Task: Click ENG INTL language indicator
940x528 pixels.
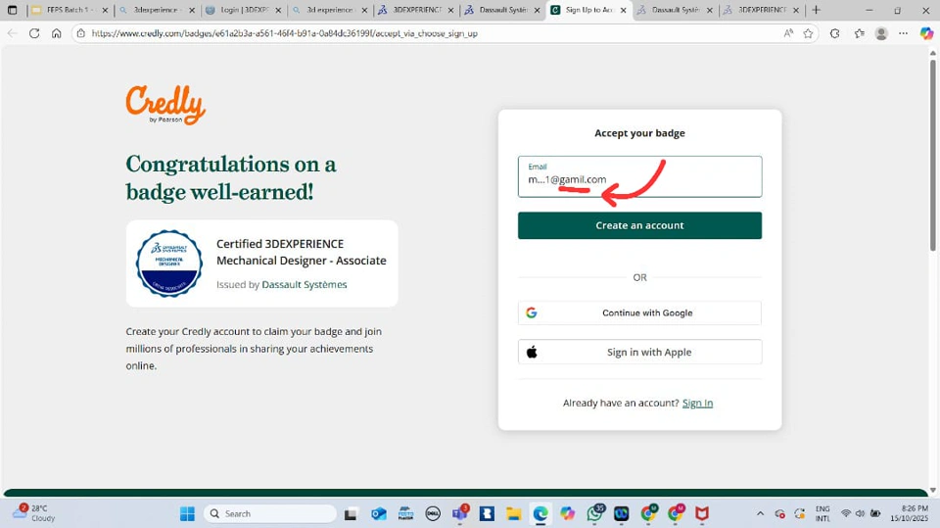Action: point(822,513)
